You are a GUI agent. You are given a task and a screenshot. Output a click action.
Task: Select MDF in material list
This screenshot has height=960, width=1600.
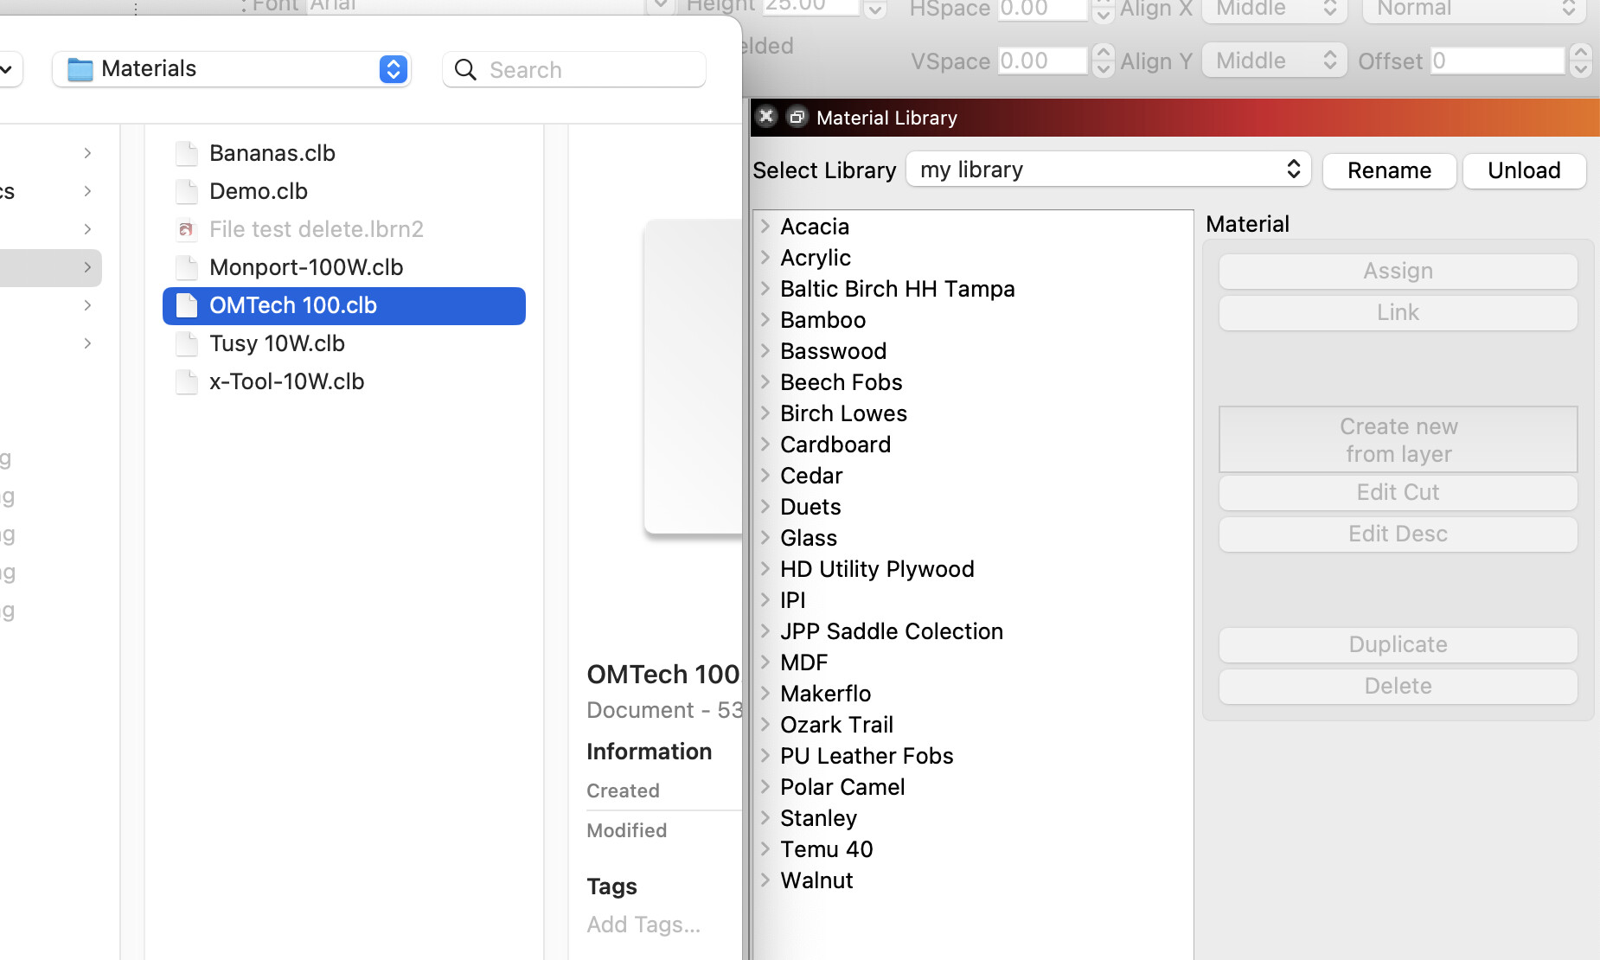click(803, 662)
